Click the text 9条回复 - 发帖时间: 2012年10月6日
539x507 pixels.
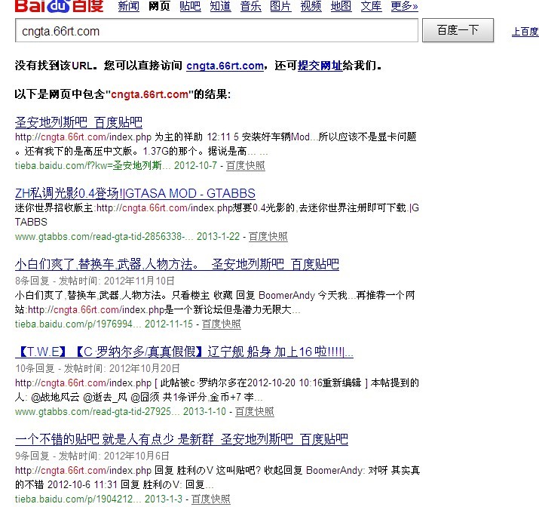[92, 456]
